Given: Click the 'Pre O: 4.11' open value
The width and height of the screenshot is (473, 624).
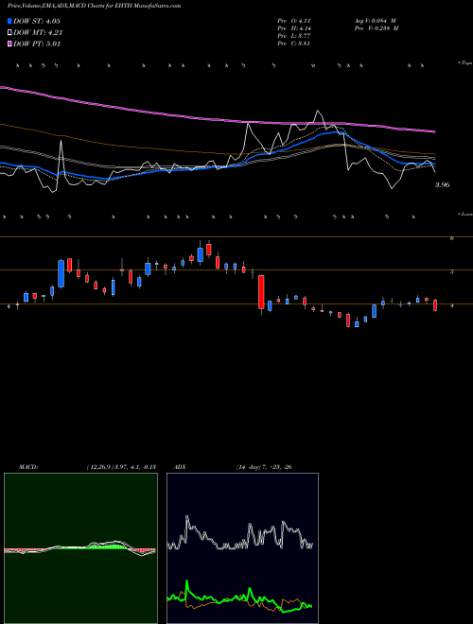Looking at the screenshot, I should click(x=294, y=20).
